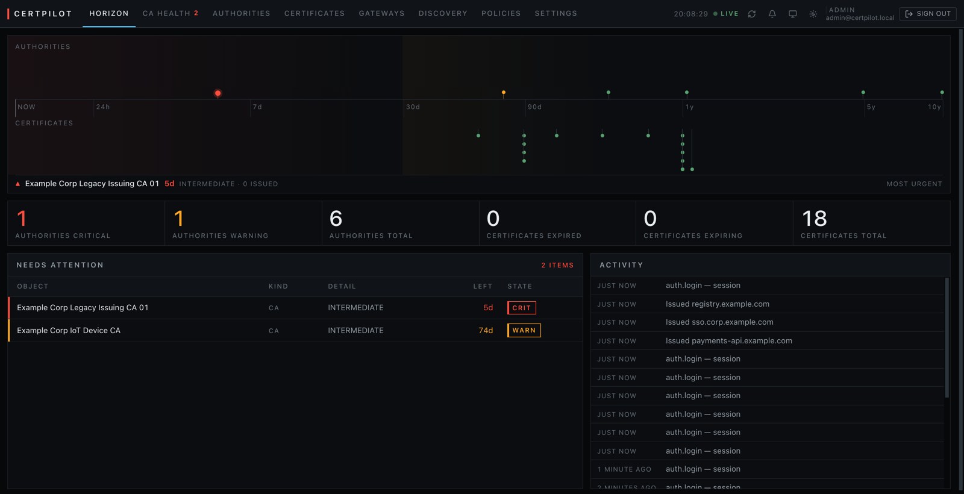This screenshot has height=494, width=964.
Task: Click the Authorities Critical stat card
Action: point(86,224)
